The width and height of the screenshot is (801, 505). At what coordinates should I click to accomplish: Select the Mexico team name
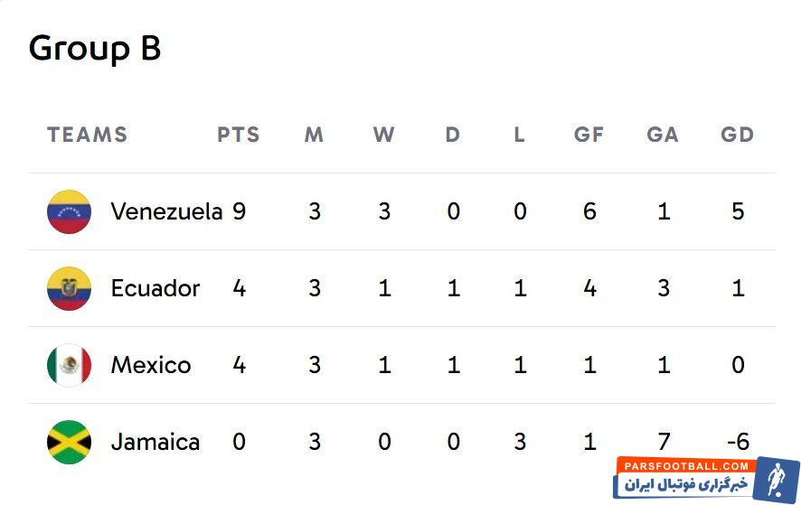coord(151,366)
